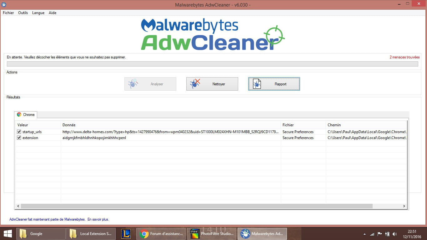Open the battery power tray icon
The height and width of the screenshot is (240, 427).
[x=387, y=234]
